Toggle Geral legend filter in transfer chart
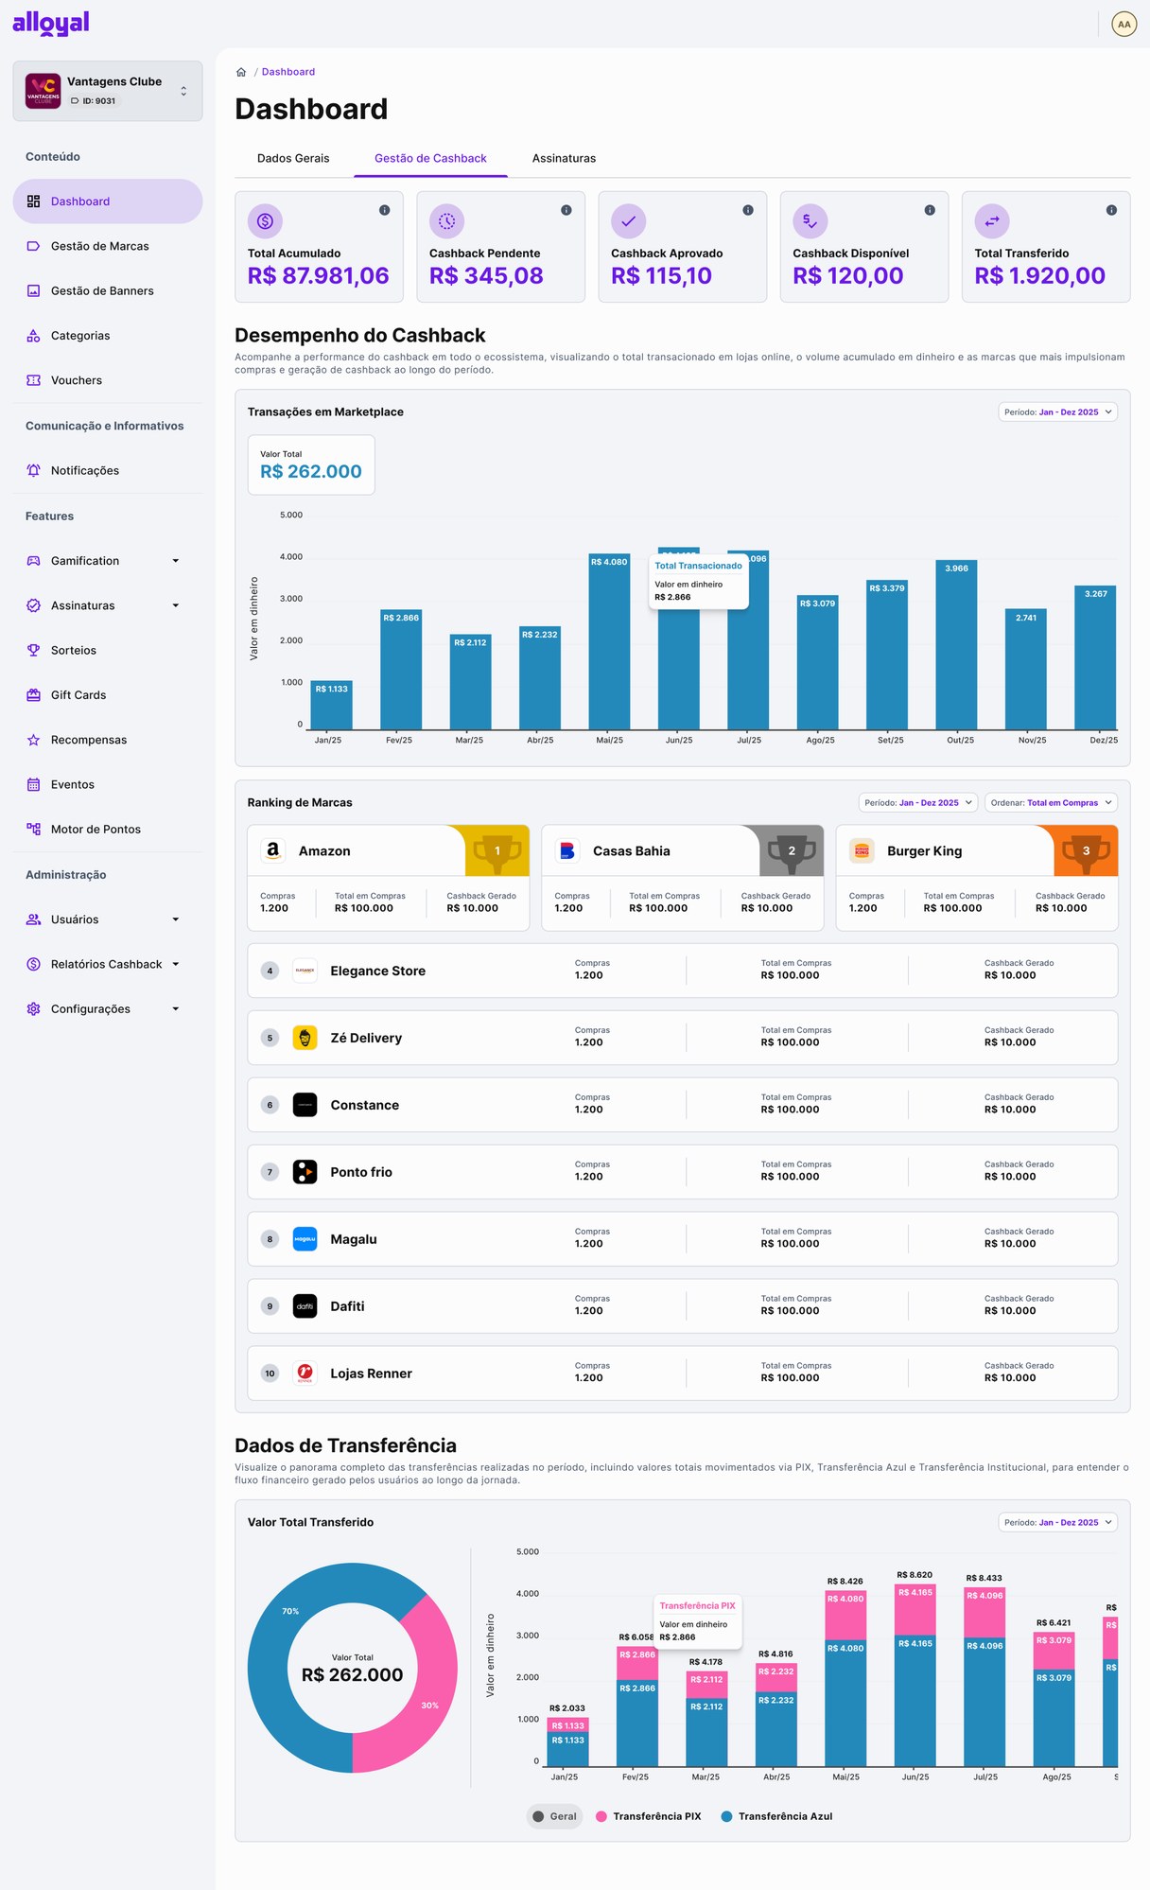This screenshot has height=1890, width=1150. point(554,1816)
